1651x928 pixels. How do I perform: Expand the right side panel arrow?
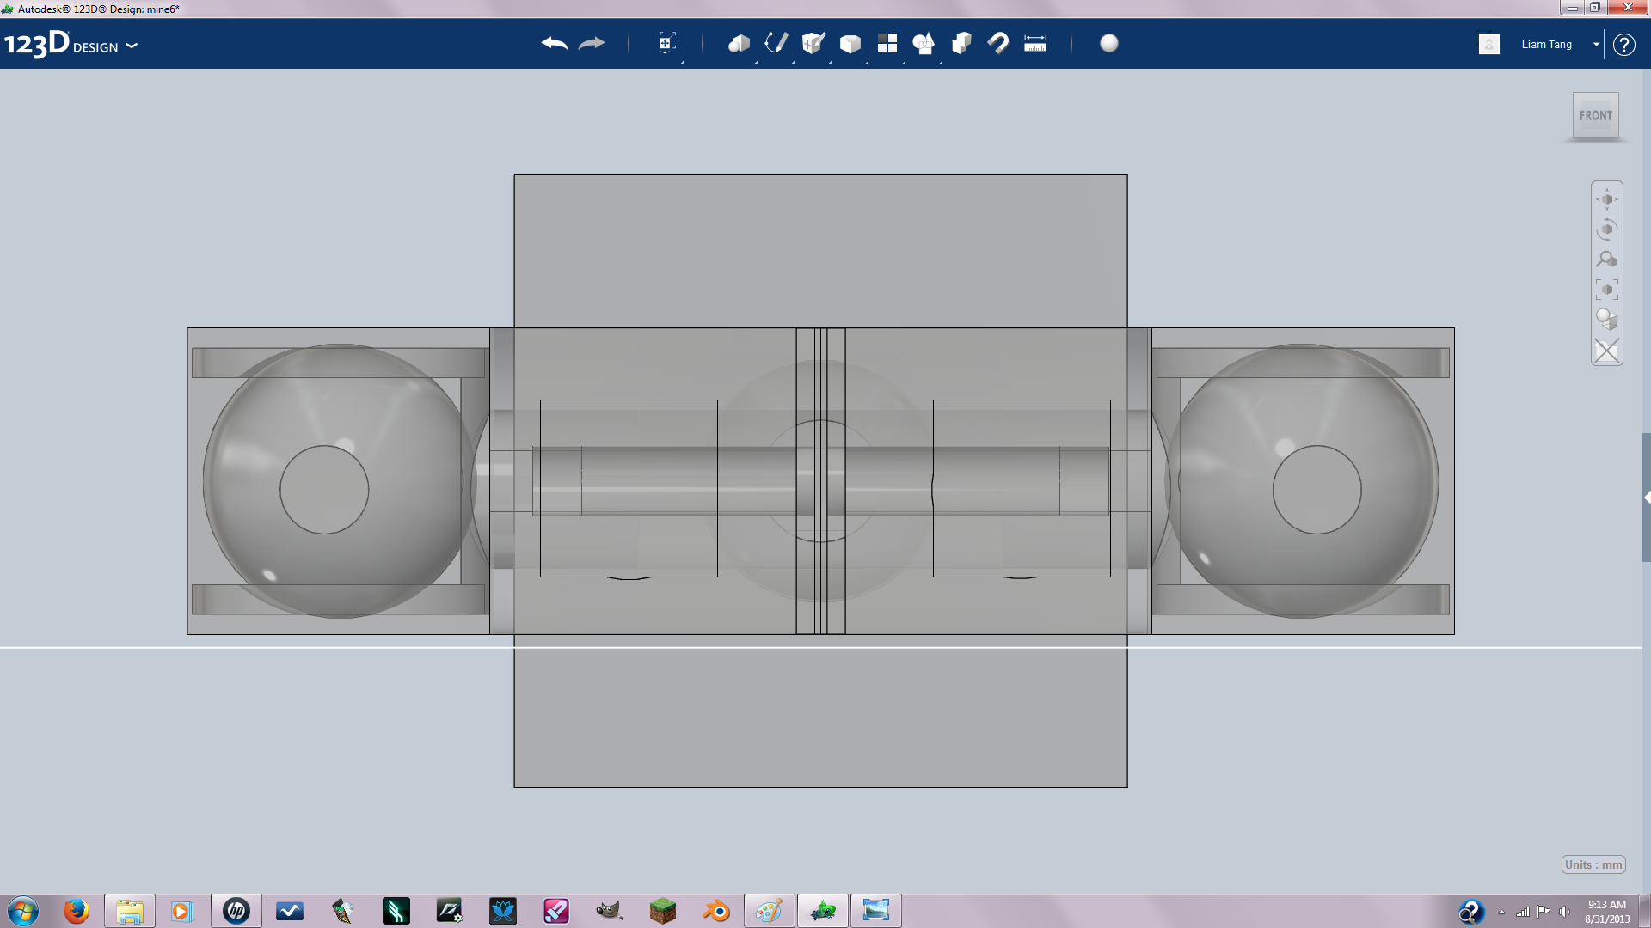pyautogui.click(x=1647, y=498)
